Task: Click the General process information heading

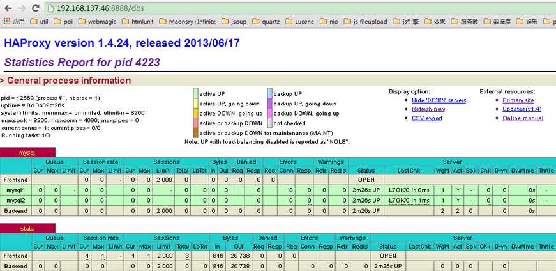Action: point(69,81)
